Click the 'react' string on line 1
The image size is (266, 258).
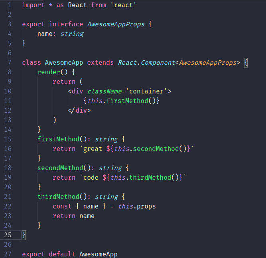123,5
